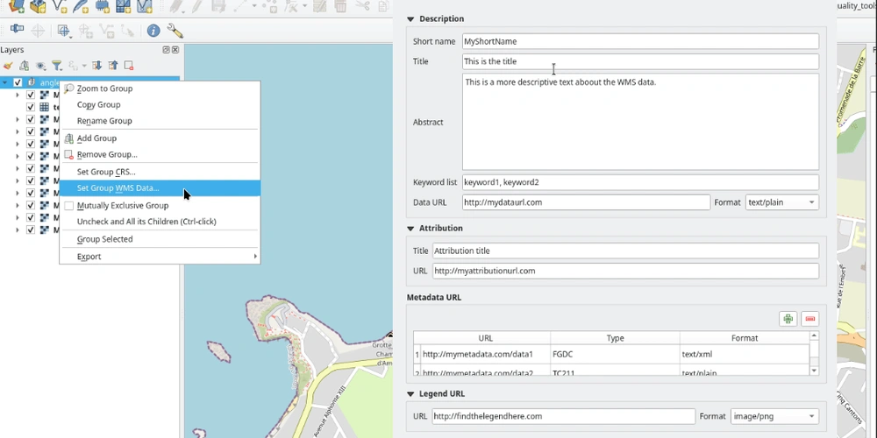Image resolution: width=877 pixels, height=438 pixels.
Task: Choose Set Group CRS... from context menu
Action: 160,172
